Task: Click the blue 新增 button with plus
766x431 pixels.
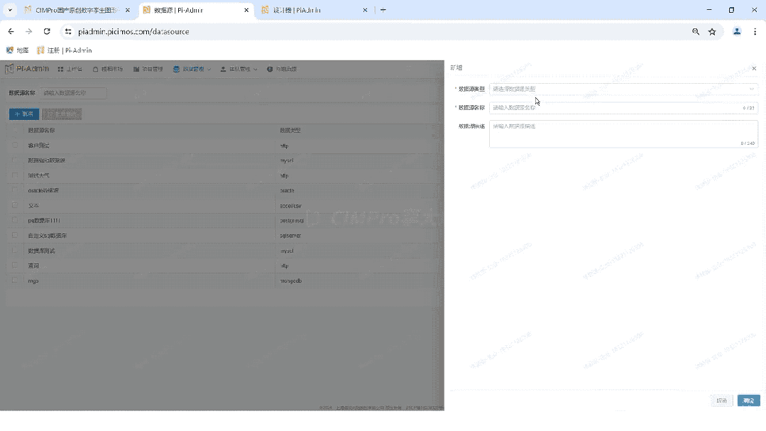Action: [x=24, y=114]
